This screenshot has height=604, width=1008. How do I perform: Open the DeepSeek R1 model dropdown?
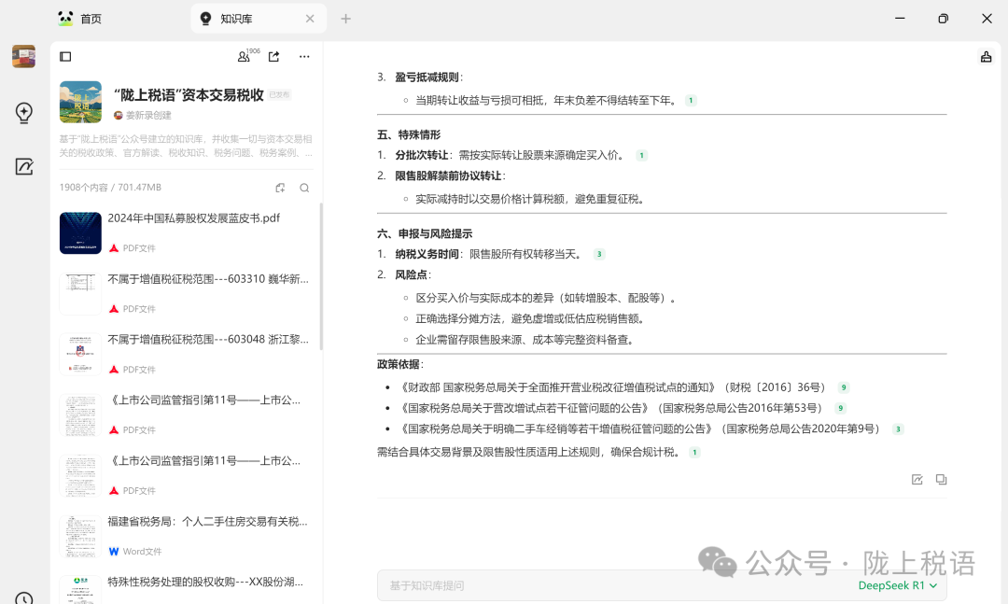click(897, 585)
